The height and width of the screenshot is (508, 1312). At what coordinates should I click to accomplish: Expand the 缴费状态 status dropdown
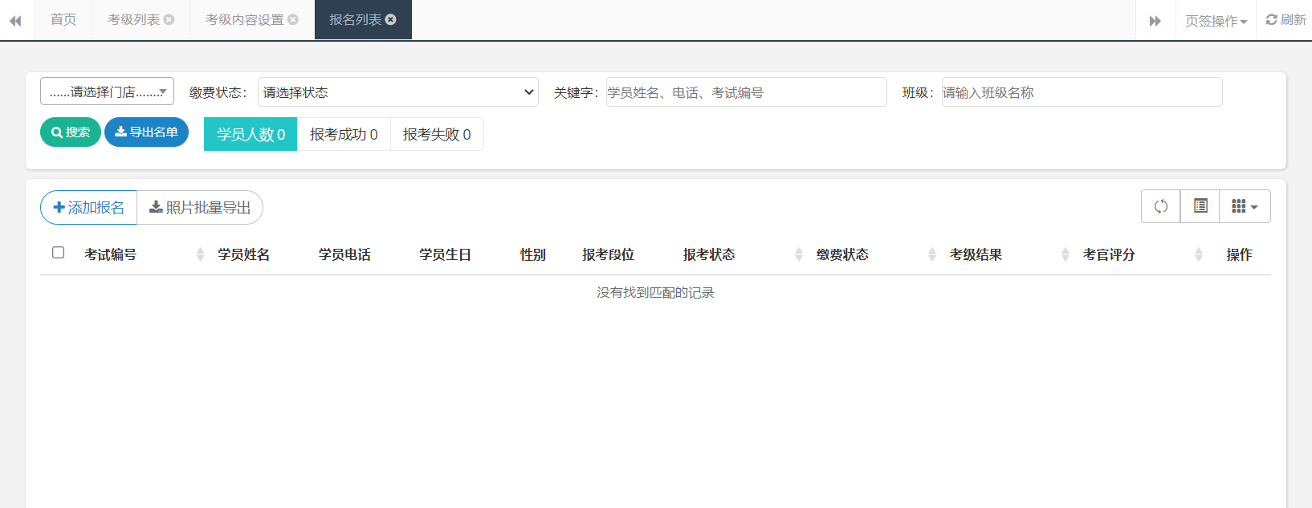397,92
